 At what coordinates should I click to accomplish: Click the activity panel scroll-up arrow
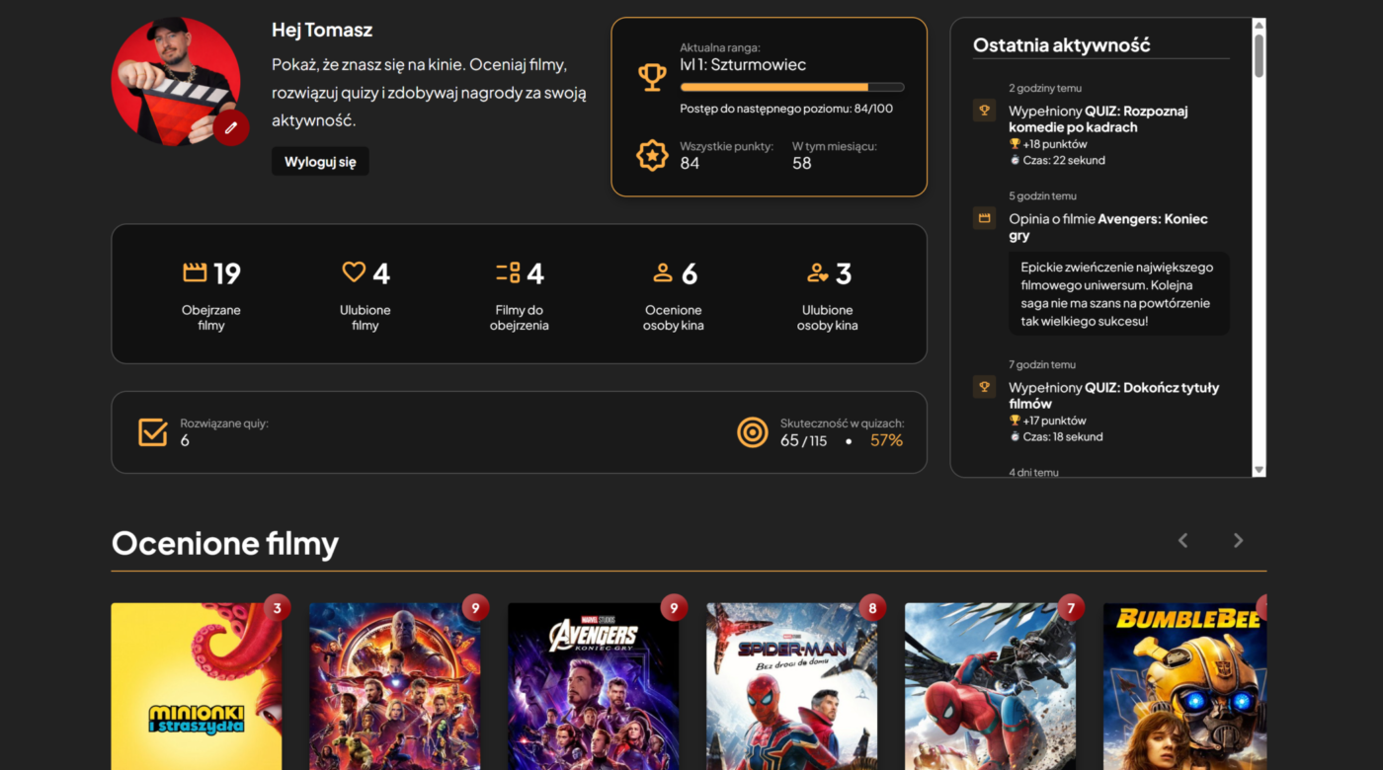[1259, 25]
